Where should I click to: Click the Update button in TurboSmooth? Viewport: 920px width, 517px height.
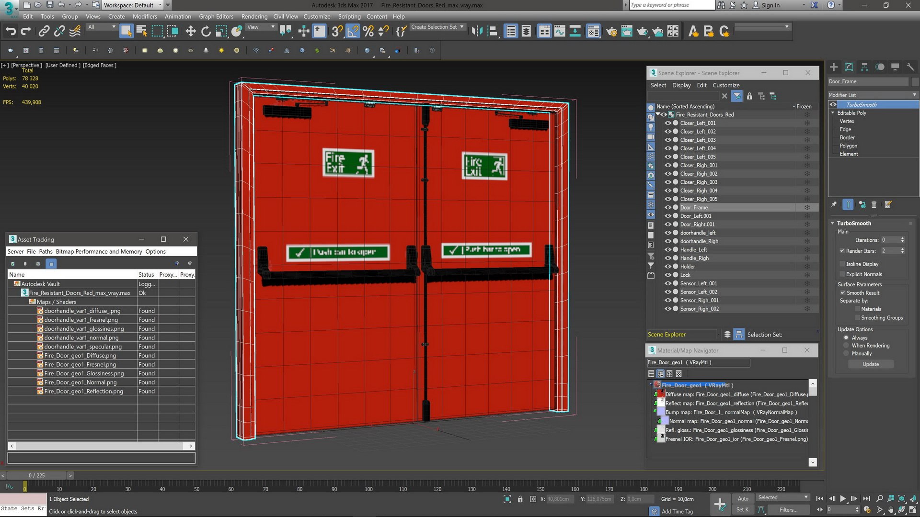[x=871, y=364]
